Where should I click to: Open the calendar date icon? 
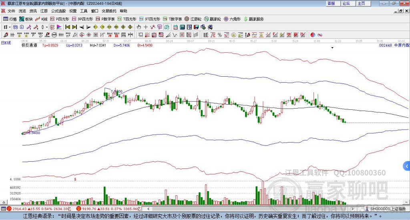tap(175, 27)
